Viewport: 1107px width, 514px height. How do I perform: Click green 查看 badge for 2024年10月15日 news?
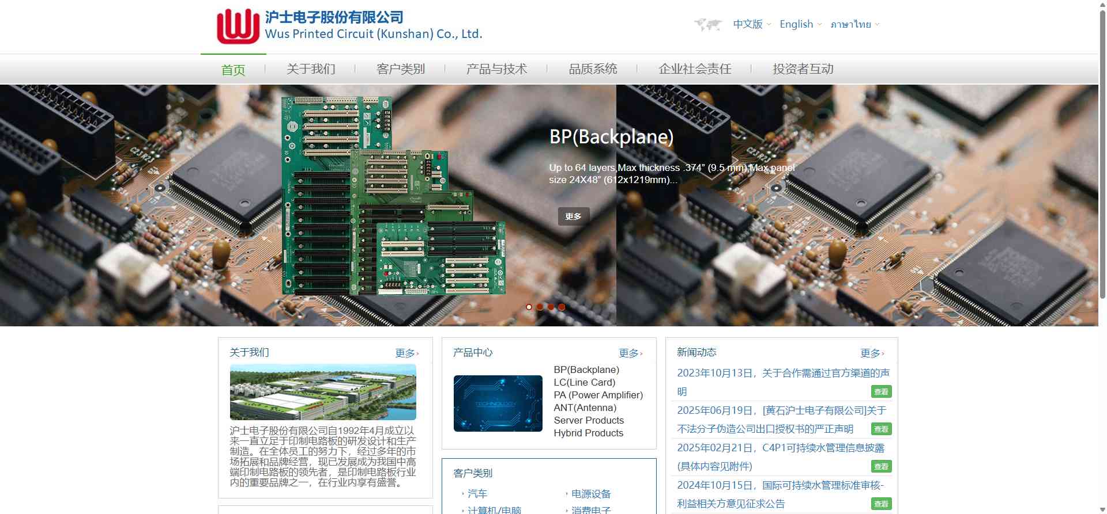[x=881, y=504]
